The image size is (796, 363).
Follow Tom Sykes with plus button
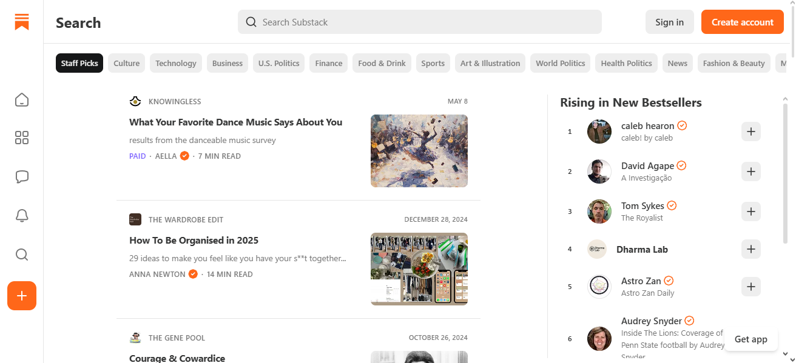click(x=750, y=211)
